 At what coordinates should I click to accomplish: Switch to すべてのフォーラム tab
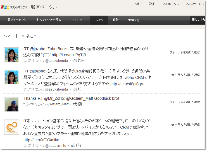(x=49, y=20)
